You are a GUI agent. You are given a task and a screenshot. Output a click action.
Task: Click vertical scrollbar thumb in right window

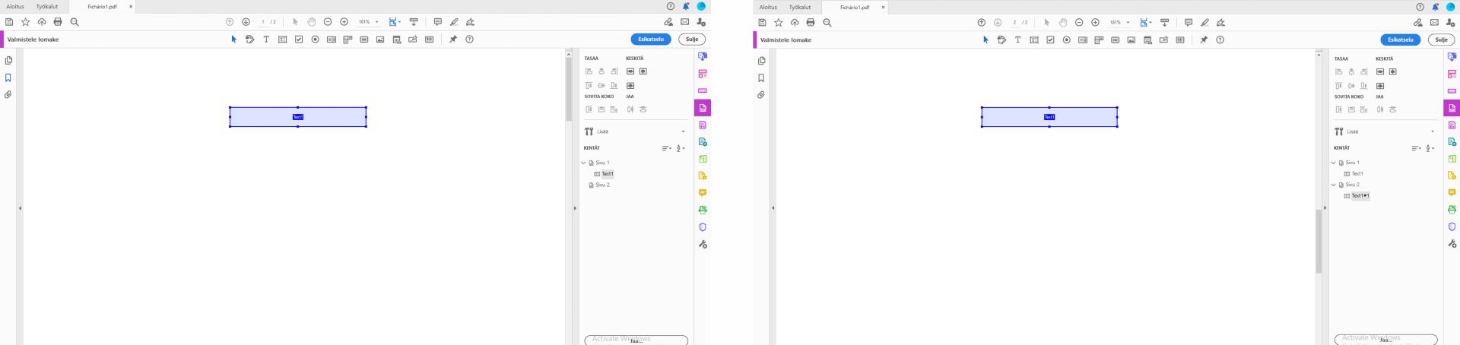point(1319,242)
